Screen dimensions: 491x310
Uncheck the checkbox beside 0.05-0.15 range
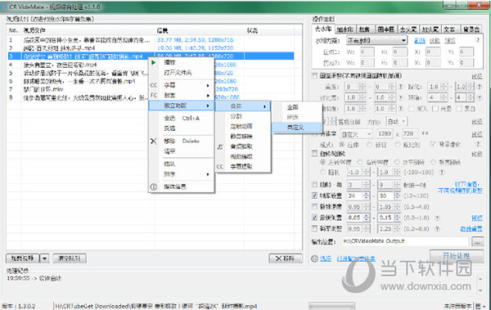(315, 218)
